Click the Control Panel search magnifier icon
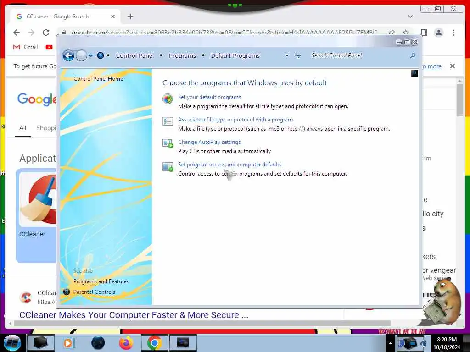470x352 pixels. point(413,55)
